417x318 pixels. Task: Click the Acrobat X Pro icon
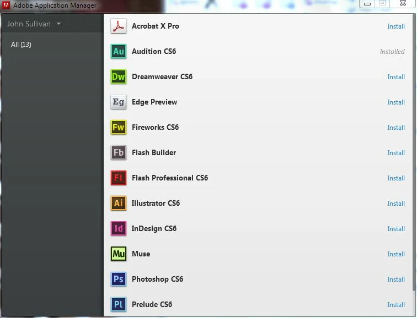click(x=119, y=26)
